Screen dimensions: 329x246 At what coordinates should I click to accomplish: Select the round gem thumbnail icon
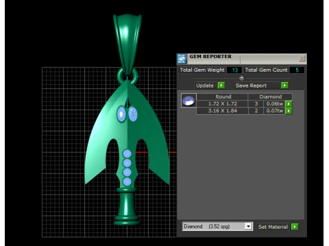pyautogui.click(x=188, y=100)
